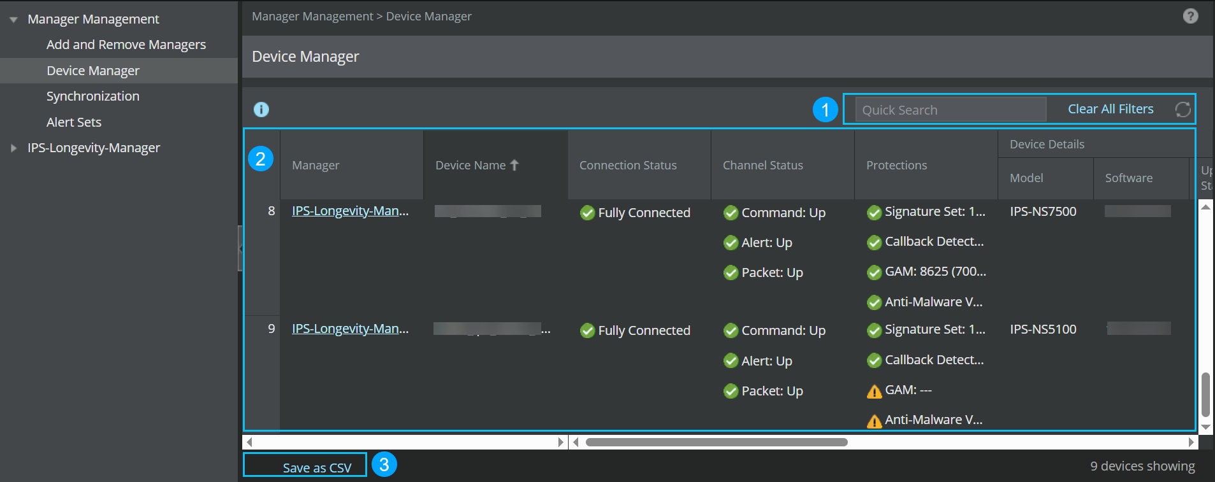Collapse the Manager Management tree node
Screen dimensions: 1215x482
tap(13, 20)
